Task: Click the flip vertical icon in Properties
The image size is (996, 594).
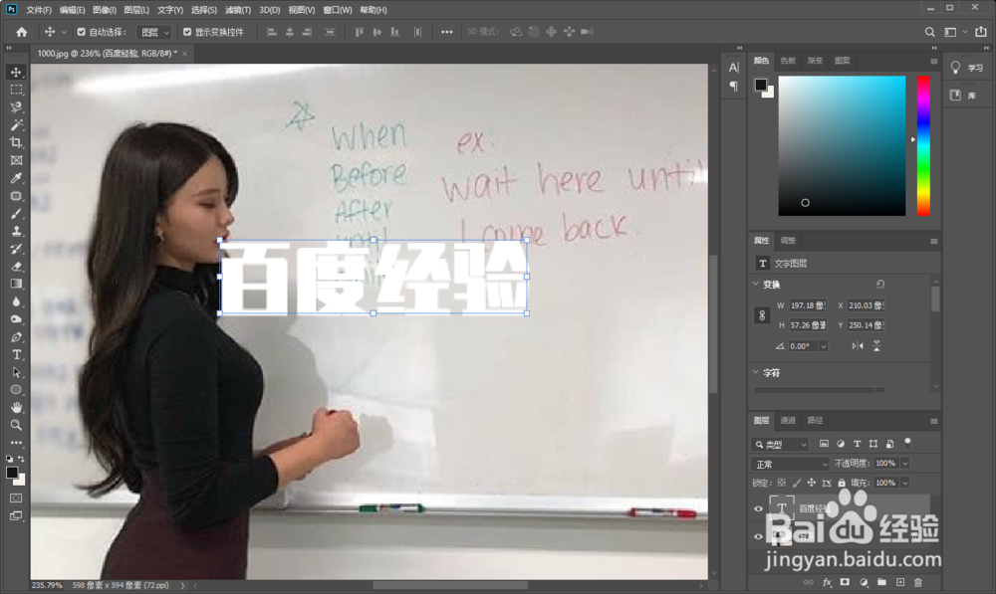Action: tap(876, 346)
